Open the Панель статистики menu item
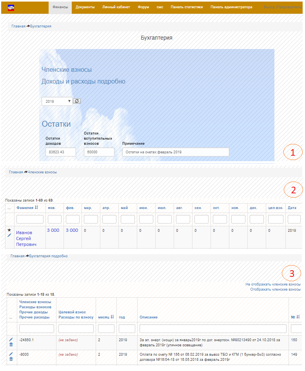The height and width of the screenshot is (371, 305). [187, 7]
